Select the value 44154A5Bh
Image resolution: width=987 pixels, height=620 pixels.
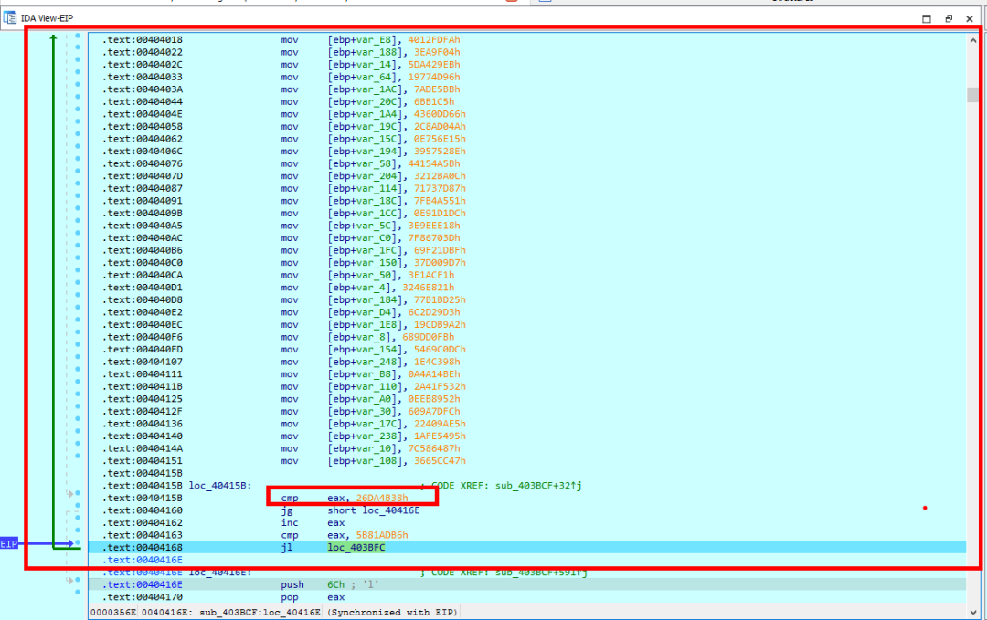434,163
